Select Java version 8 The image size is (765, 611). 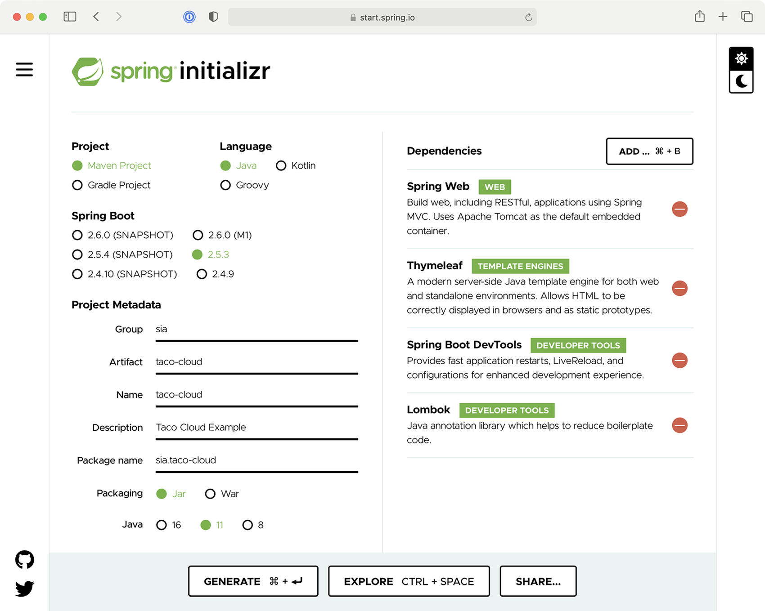point(253,525)
